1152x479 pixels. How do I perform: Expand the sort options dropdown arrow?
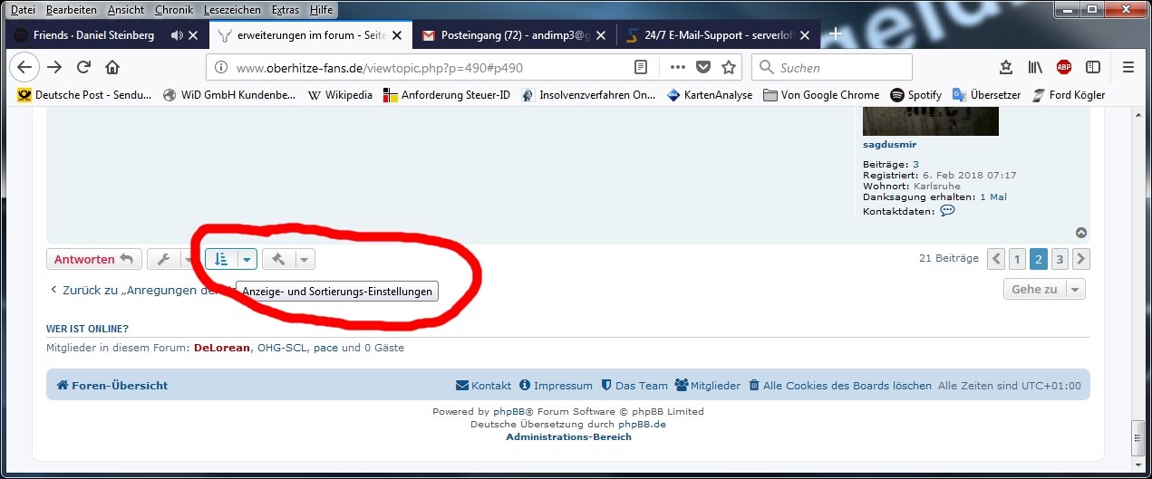(247, 259)
